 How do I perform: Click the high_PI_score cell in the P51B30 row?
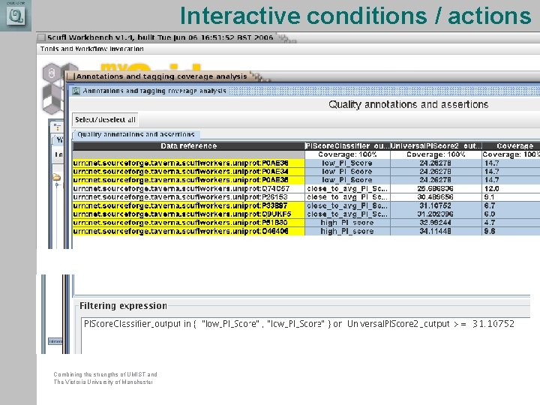click(x=347, y=223)
